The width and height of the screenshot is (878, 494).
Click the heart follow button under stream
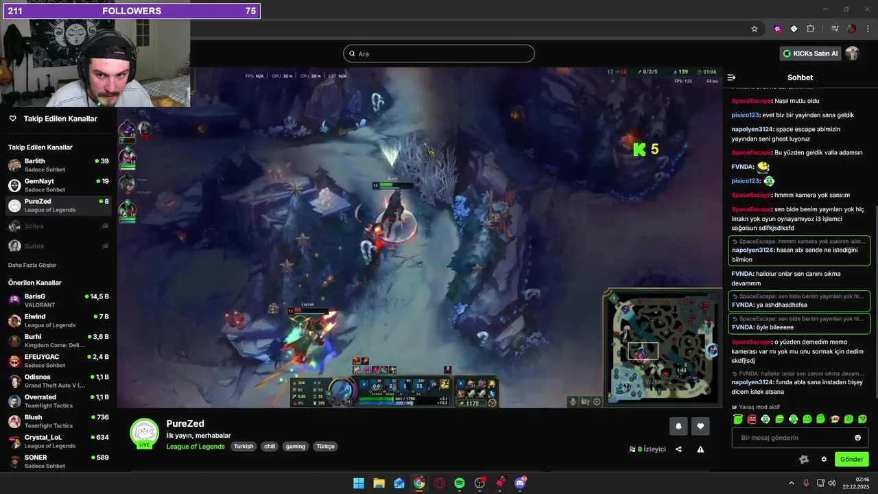point(700,426)
